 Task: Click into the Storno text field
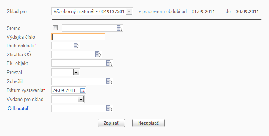click(x=89, y=28)
